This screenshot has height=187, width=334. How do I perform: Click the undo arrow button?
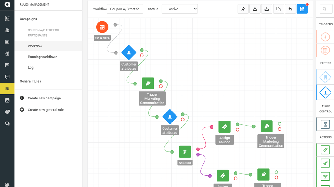click(x=290, y=9)
